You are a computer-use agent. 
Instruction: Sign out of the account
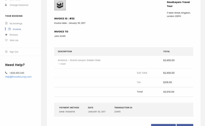click(14, 52)
